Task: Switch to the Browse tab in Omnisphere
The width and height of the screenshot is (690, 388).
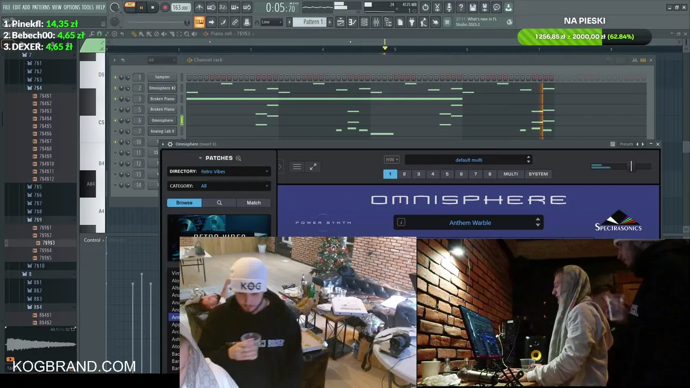Action: click(x=184, y=203)
